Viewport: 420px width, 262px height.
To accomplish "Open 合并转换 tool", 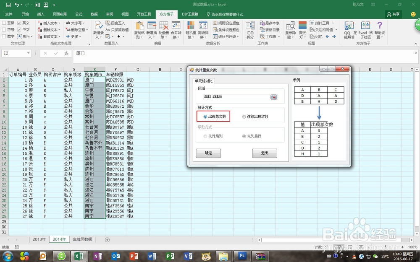I will [x=176, y=30].
